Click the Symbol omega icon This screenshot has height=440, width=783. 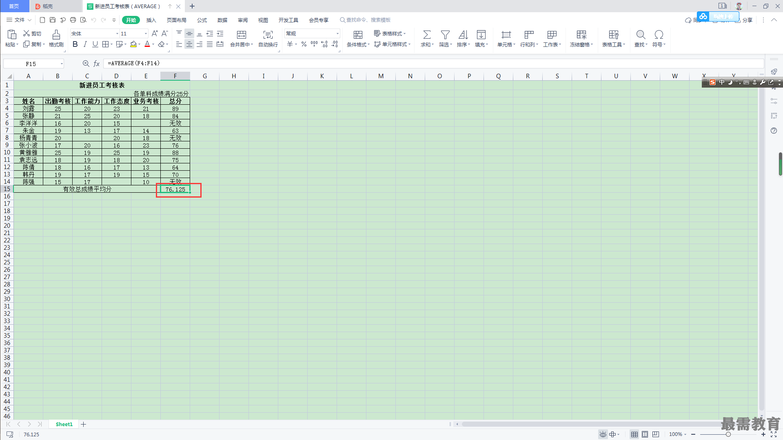click(x=659, y=35)
